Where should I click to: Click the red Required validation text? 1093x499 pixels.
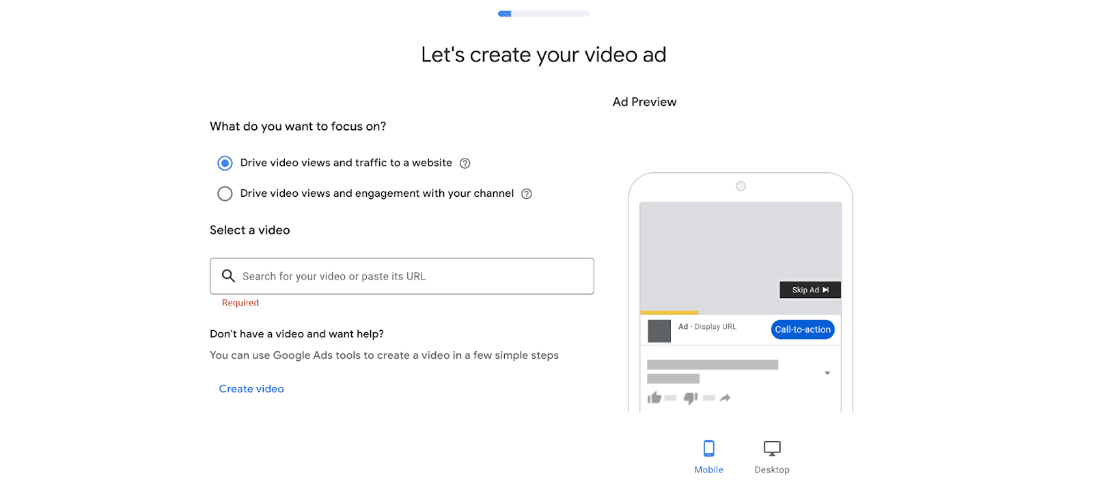pos(240,303)
